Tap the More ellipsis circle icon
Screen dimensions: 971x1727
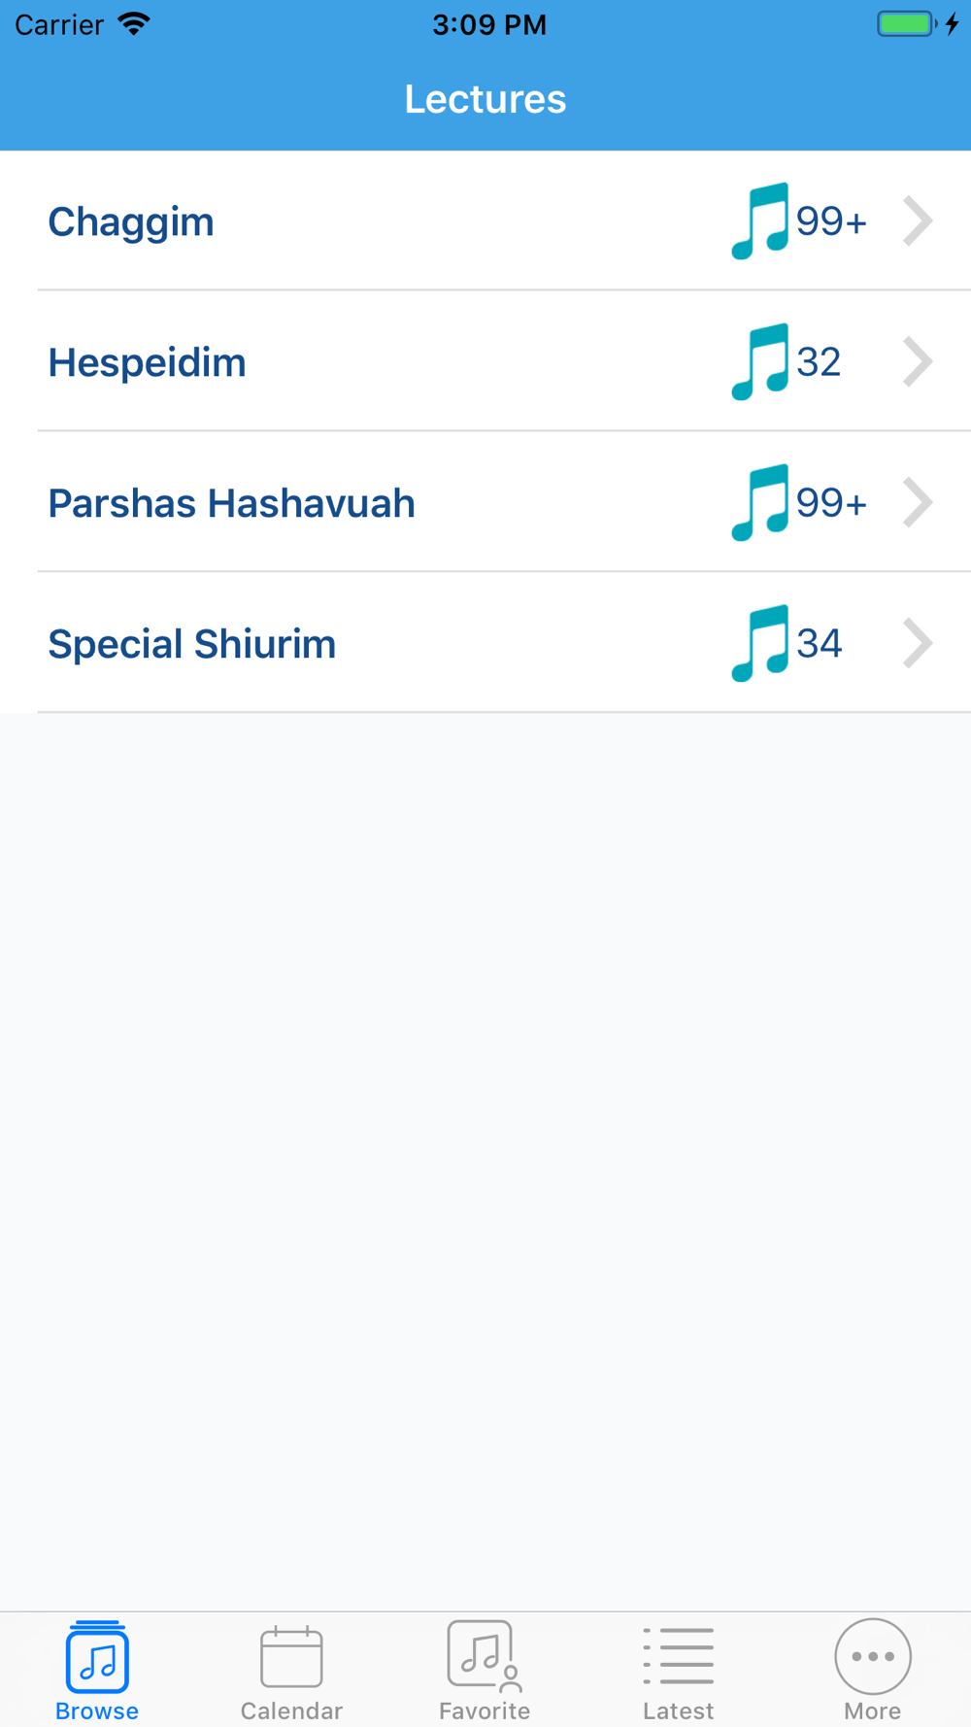tap(873, 1656)
